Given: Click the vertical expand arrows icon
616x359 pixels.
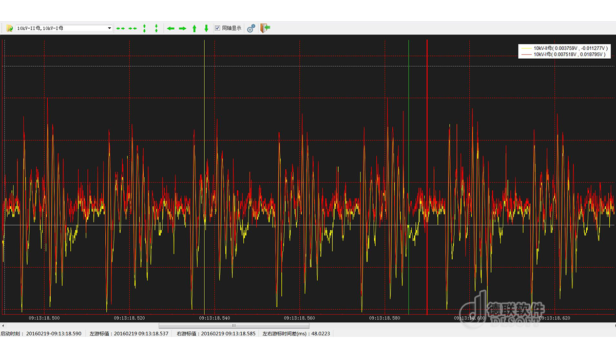Looking at the screenshot, I should [x=144, y=28].
